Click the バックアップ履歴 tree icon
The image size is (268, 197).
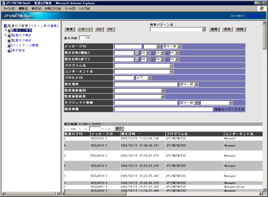[9, 46]
